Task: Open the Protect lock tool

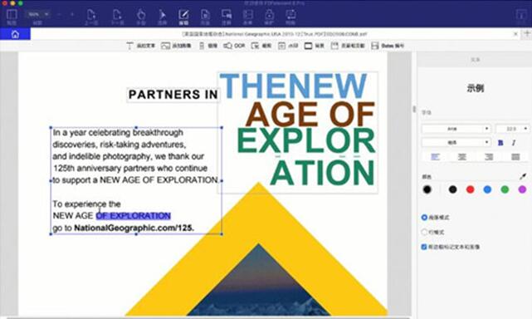Action: pyautogui.click(x=269, y=15)
